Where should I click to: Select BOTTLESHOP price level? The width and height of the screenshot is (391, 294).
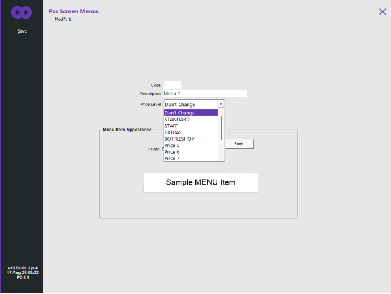(191, 139)
